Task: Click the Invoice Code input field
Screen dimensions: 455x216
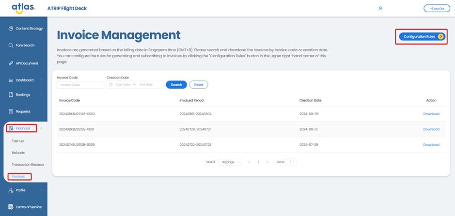Action: coord(80,85)
